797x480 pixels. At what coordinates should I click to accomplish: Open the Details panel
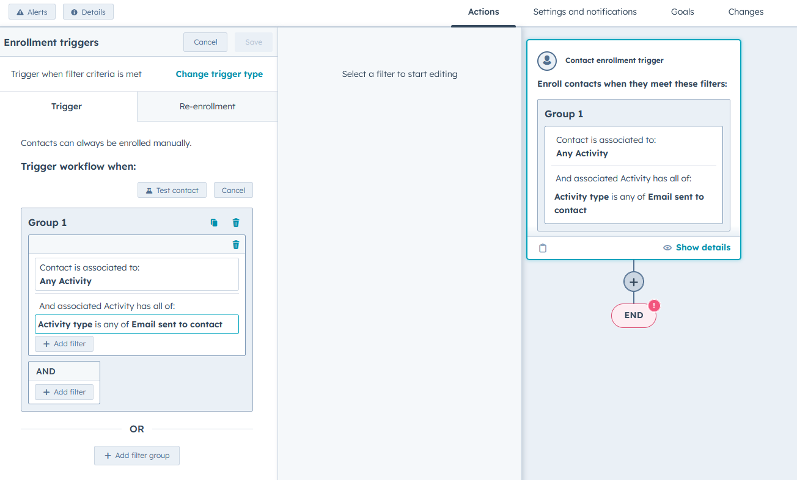[x=88, y=11]
